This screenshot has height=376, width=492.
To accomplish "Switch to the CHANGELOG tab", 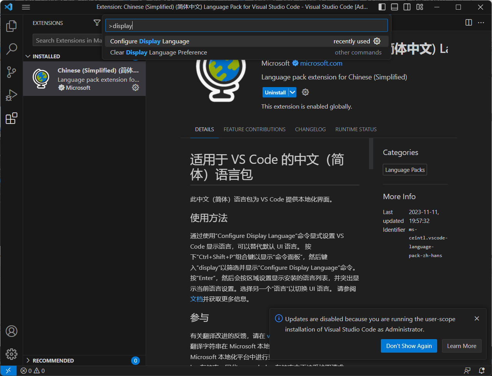I will tap(310, 129).
